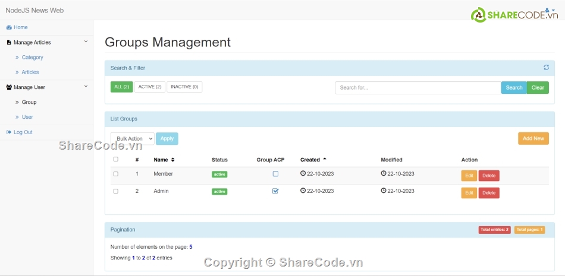
Task: Uncheck Group ACP for Admin group
Action: pos(275,191)
